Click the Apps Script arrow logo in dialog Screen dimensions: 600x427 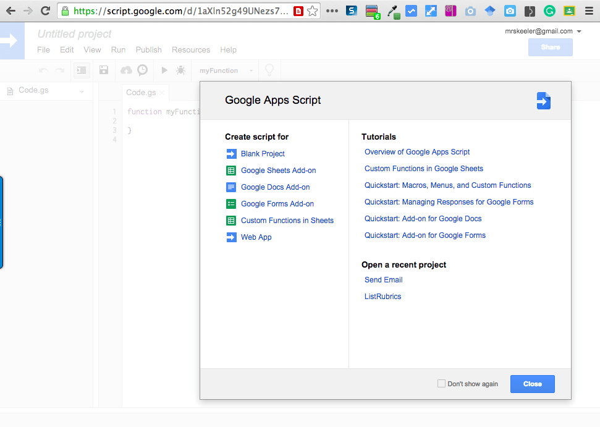[x=543, y=100]
